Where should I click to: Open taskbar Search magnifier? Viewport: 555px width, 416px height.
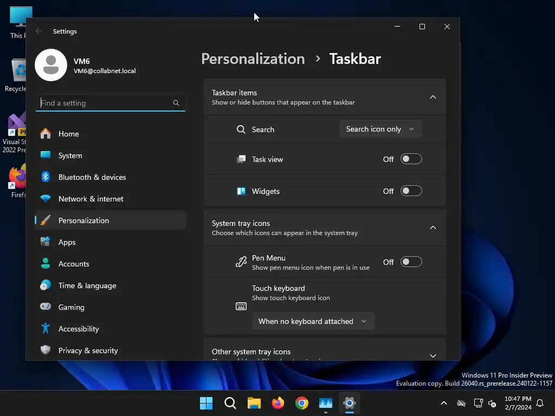click(230, 403)
